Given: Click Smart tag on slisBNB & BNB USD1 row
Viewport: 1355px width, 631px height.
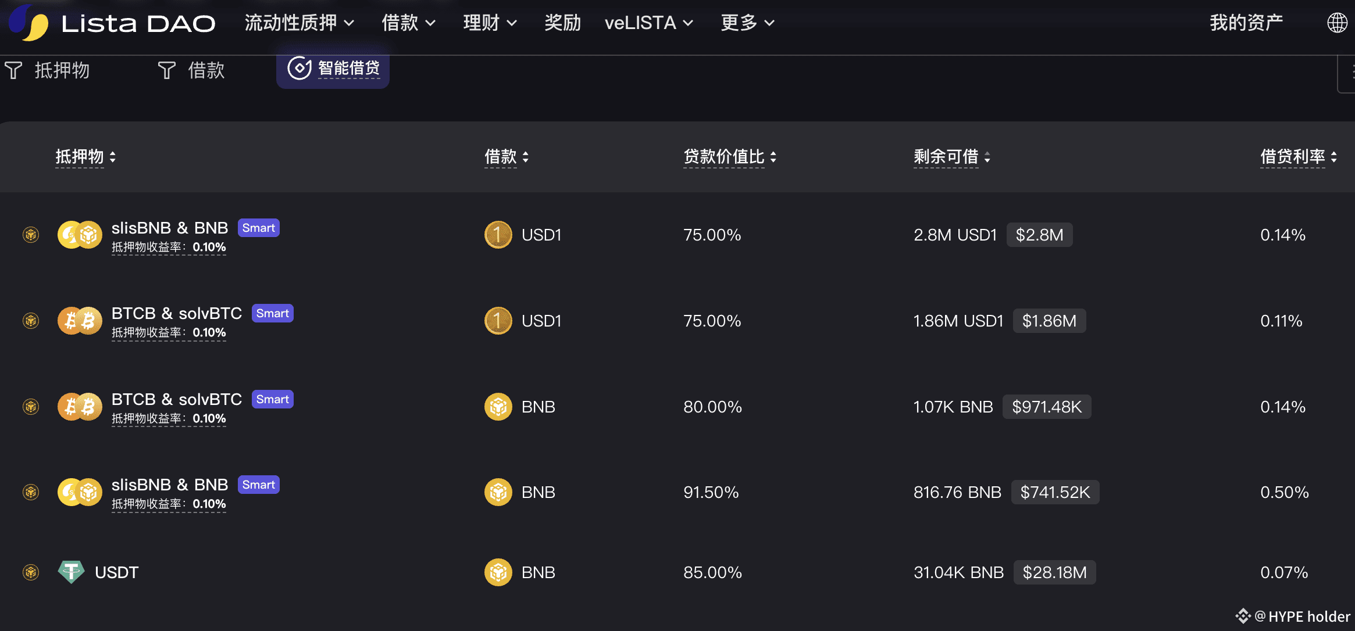Looking at the screenshot, I should 258,228.
